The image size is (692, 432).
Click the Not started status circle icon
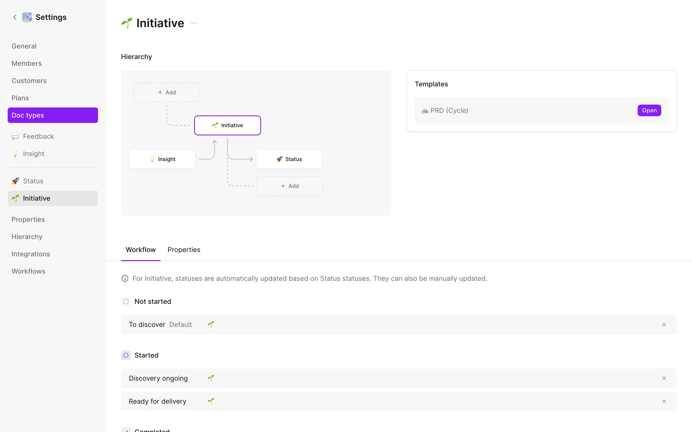126,301
